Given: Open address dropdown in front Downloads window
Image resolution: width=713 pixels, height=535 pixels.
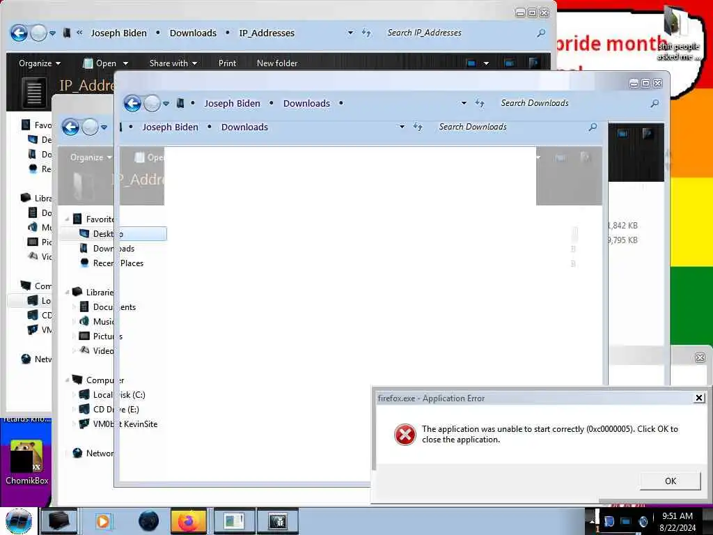Looking at the screenshot, I should tap(464, 103).
